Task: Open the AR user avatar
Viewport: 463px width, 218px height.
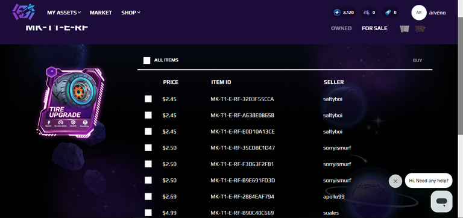Action: [419, 13]
